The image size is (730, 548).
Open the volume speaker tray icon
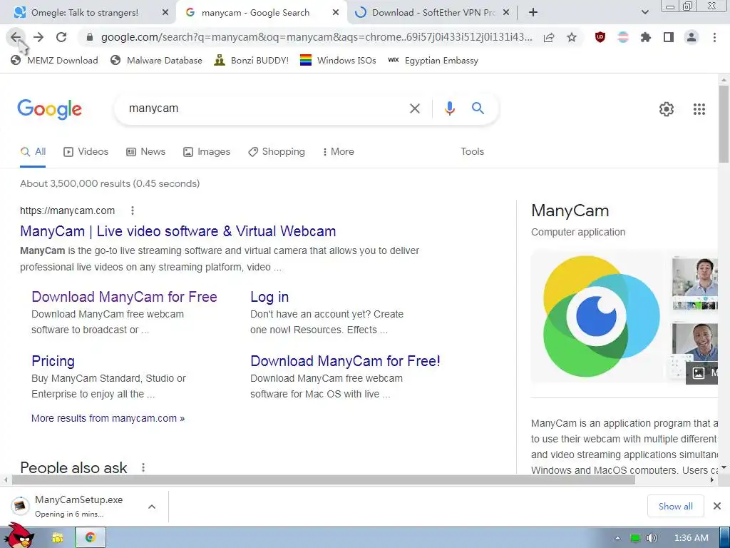click(652, 538)
